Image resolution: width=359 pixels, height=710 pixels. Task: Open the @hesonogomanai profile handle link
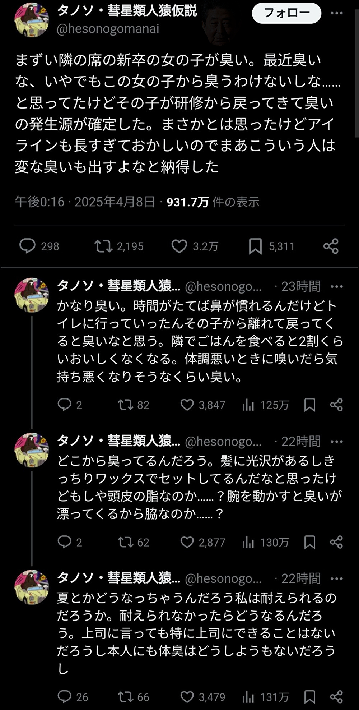pos(108,29)
